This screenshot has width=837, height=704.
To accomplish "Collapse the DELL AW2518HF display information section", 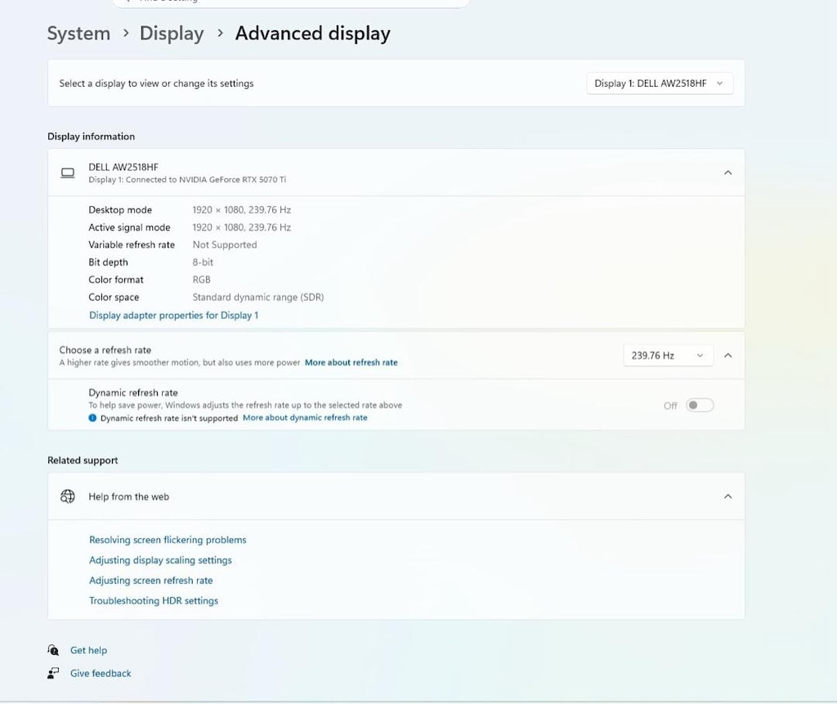I will pos(727,173).
